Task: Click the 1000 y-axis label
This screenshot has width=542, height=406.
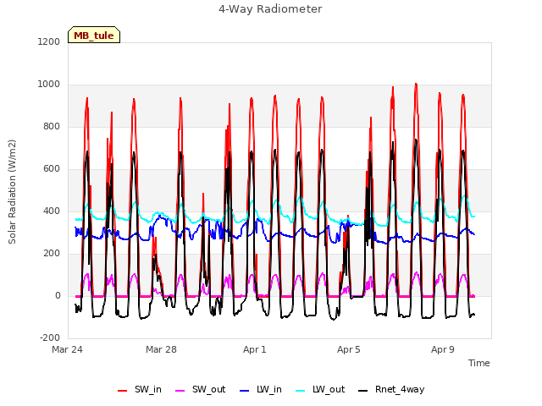Action: [x=49, y=85]
